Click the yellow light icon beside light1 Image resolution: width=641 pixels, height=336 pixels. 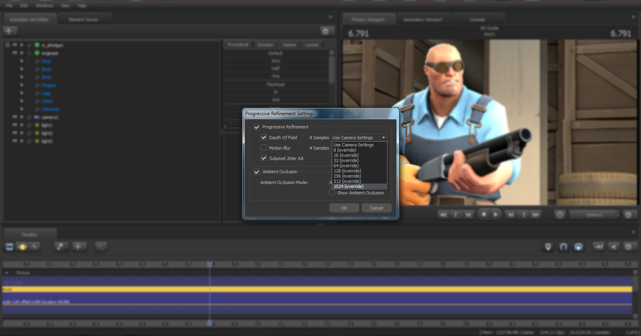tap(37, 125)
